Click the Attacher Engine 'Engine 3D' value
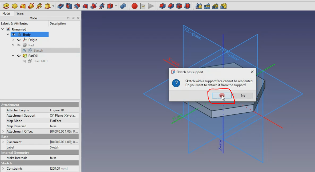 pyautogui.click(x=64, y=110)
